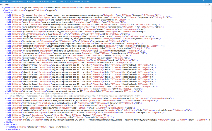Click the SyncTable XMLName="attributes" line
This screenshot has width=212, height=131.
click(x=37, y=127)
